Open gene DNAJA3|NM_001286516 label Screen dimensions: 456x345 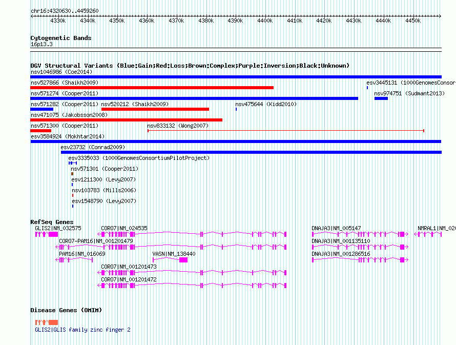(341, 254)
